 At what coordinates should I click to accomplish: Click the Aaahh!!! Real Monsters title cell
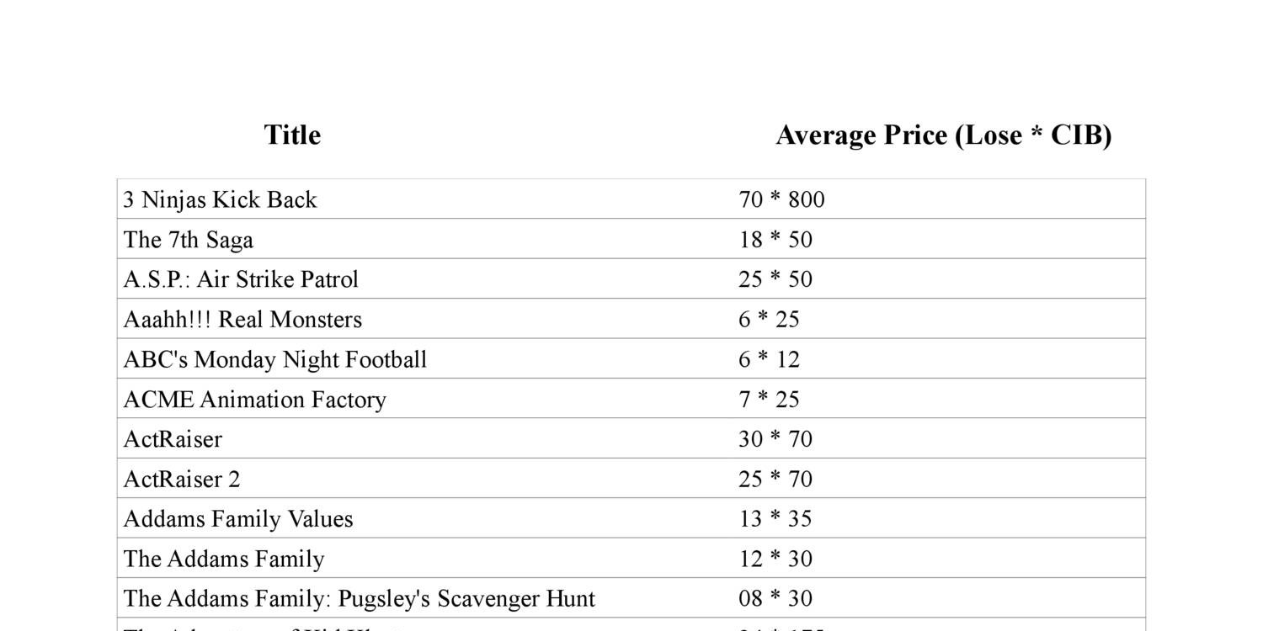point(242,320)
